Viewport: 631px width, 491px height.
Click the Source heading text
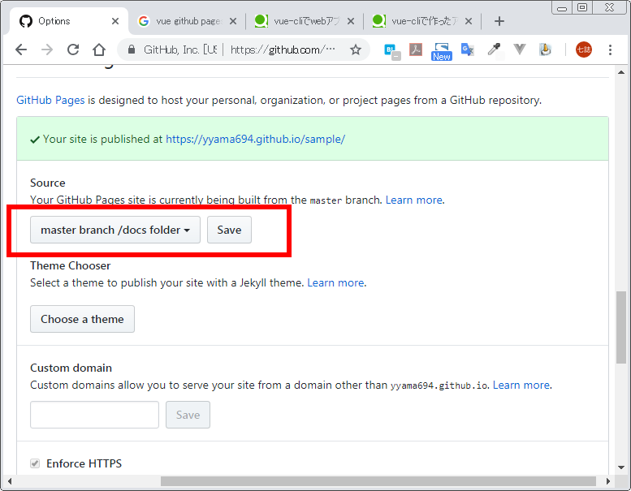point(47,183)
